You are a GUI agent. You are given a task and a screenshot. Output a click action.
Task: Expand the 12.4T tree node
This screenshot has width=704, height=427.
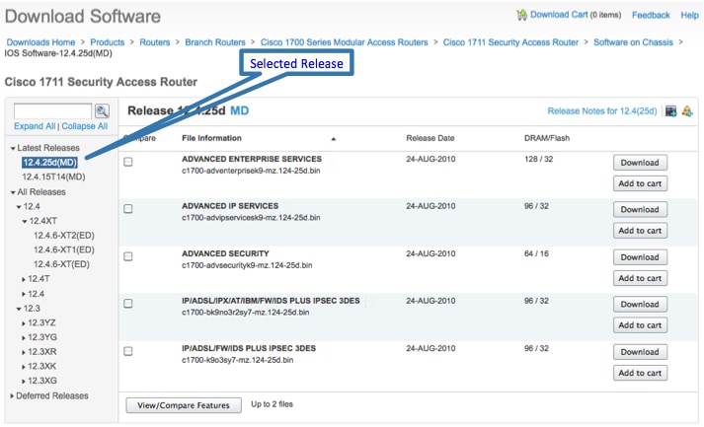click(24, 279)
